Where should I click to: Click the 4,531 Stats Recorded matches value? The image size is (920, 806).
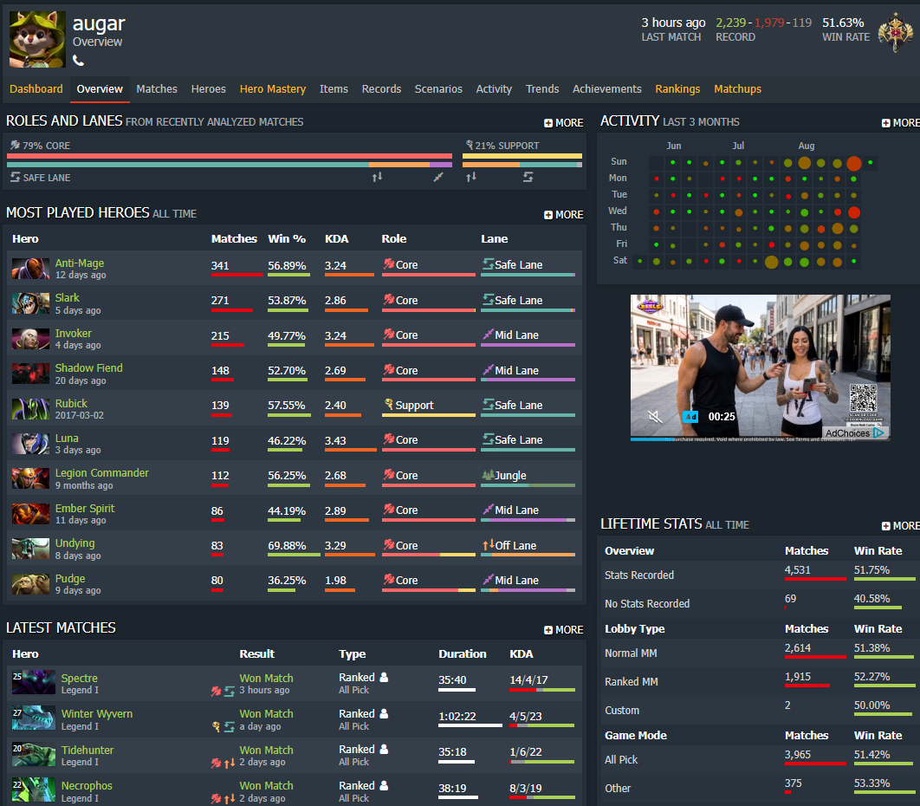(x=797, y=570)
